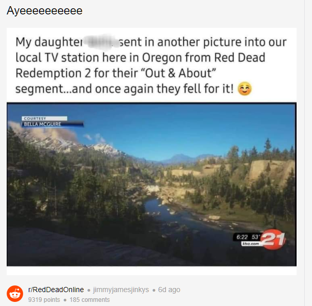Click the "My daughter" post text
Screen dimensions: 312x306
[x=49, y=42]
